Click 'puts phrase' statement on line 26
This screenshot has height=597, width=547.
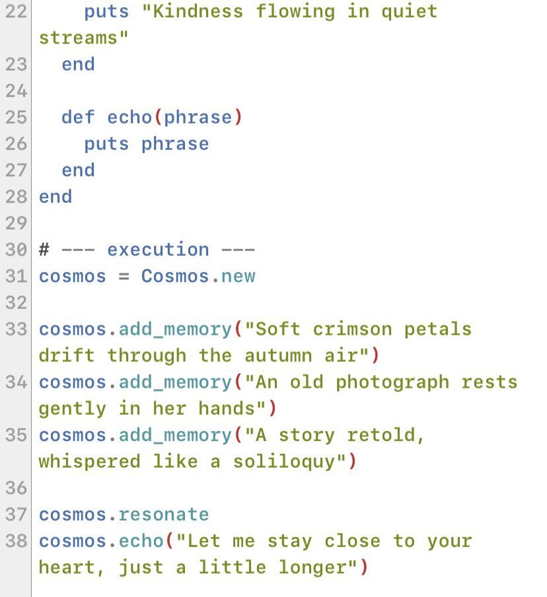(x=146, y=144)
